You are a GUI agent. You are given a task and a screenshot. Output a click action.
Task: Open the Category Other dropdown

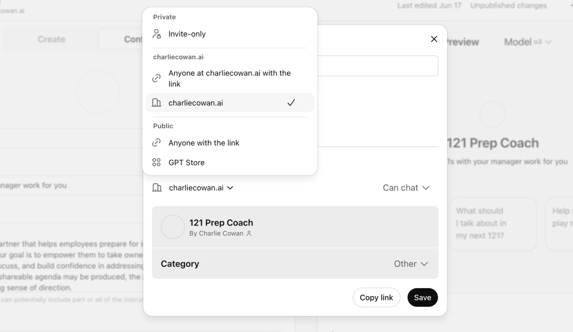pos(411,264)
